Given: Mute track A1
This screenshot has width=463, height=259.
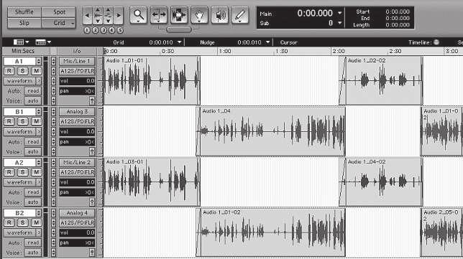Looking at the screenshot, I should tap(37, 71).
